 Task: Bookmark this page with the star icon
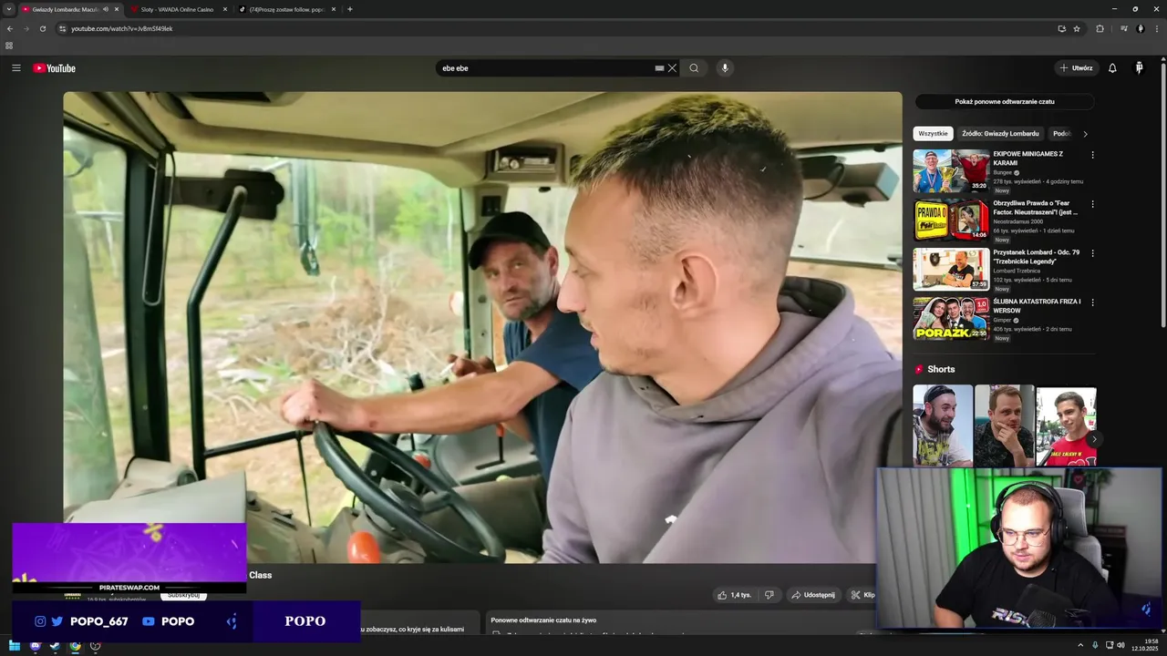(1077, 28)
